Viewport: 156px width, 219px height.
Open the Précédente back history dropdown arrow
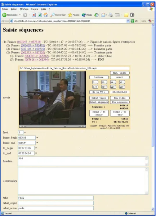pyautogui.click(x=20, y=15)
